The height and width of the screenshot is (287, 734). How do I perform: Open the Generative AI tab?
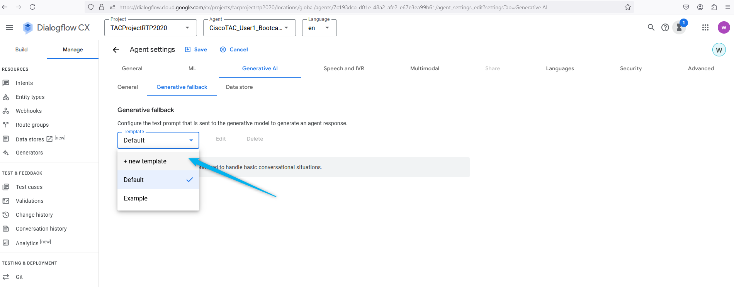(260, 68)
